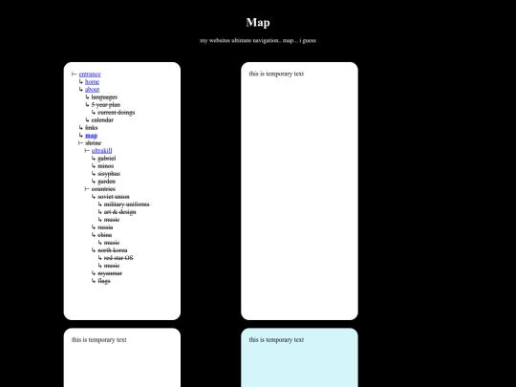Image resolution: width=516 pixels, height=387 pixels.
Task: Select the flags entry
Action: point(104,281)
